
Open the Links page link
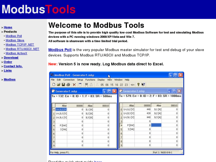click(x=8, y=70)
